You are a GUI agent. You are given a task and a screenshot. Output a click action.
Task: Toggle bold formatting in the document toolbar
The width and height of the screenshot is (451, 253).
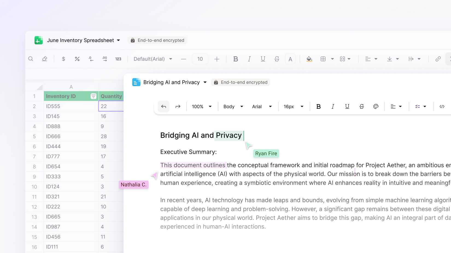tap(318, 106)
